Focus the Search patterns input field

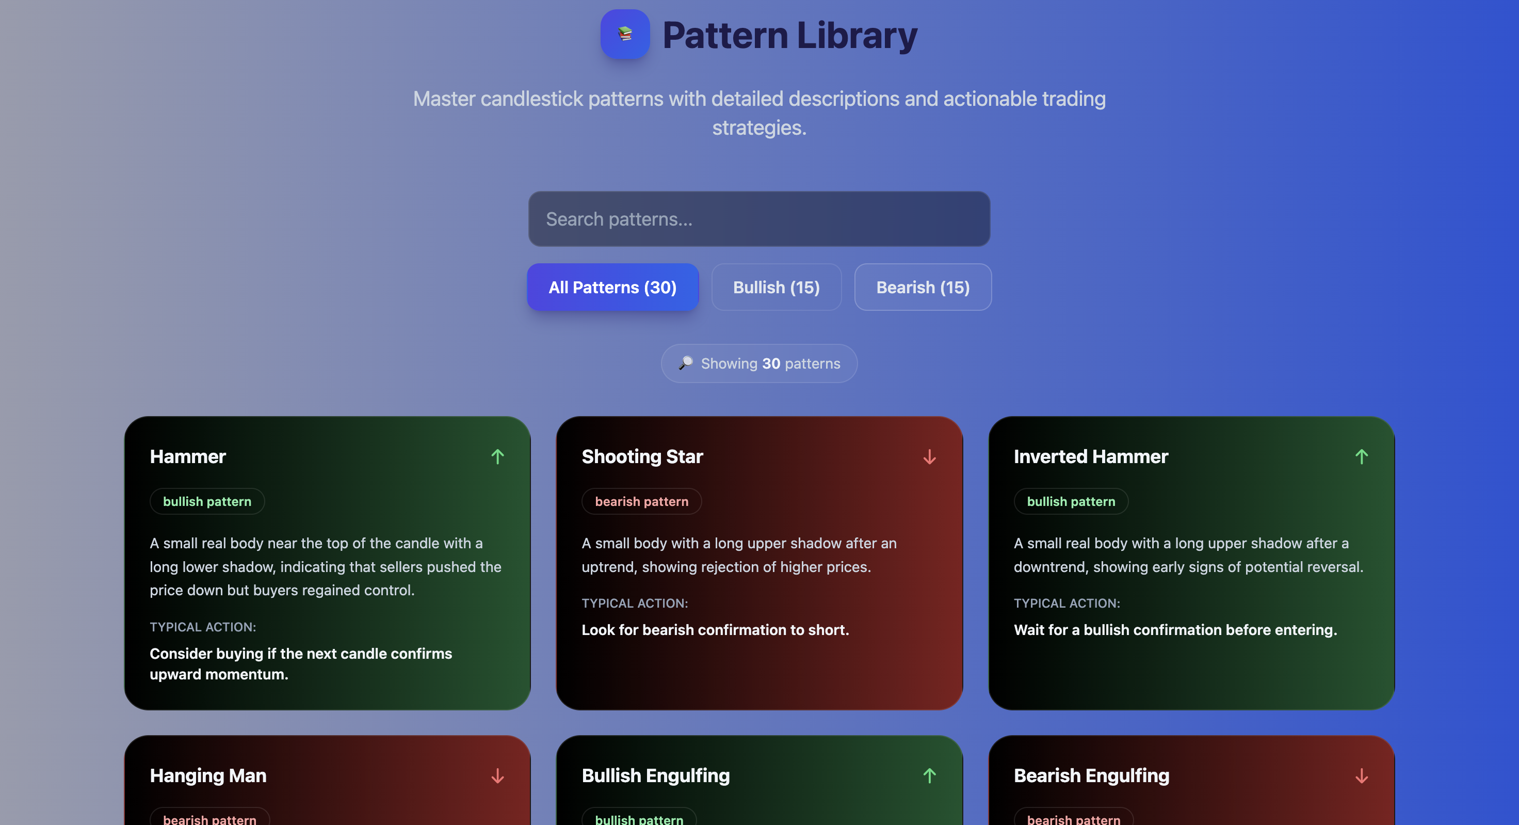pyautogui.click(x=759, y=219)
